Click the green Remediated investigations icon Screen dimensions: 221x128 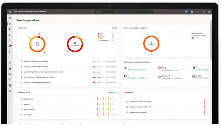pyautogui.click(x=125, y=76)
